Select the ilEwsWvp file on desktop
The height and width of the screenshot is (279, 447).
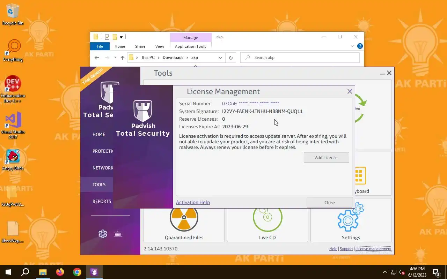coord(13,232)
